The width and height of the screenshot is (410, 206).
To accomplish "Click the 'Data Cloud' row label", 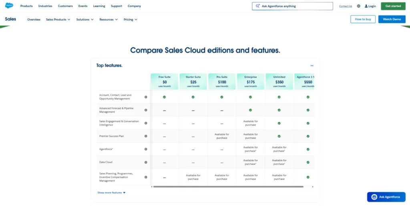I will tap(106, 162).
